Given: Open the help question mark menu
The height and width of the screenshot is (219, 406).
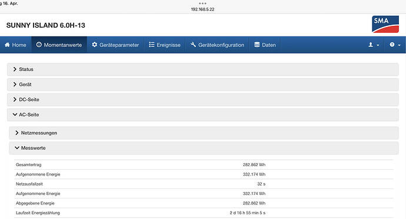Looking at the screenshot, I should [x=392, y=45].
